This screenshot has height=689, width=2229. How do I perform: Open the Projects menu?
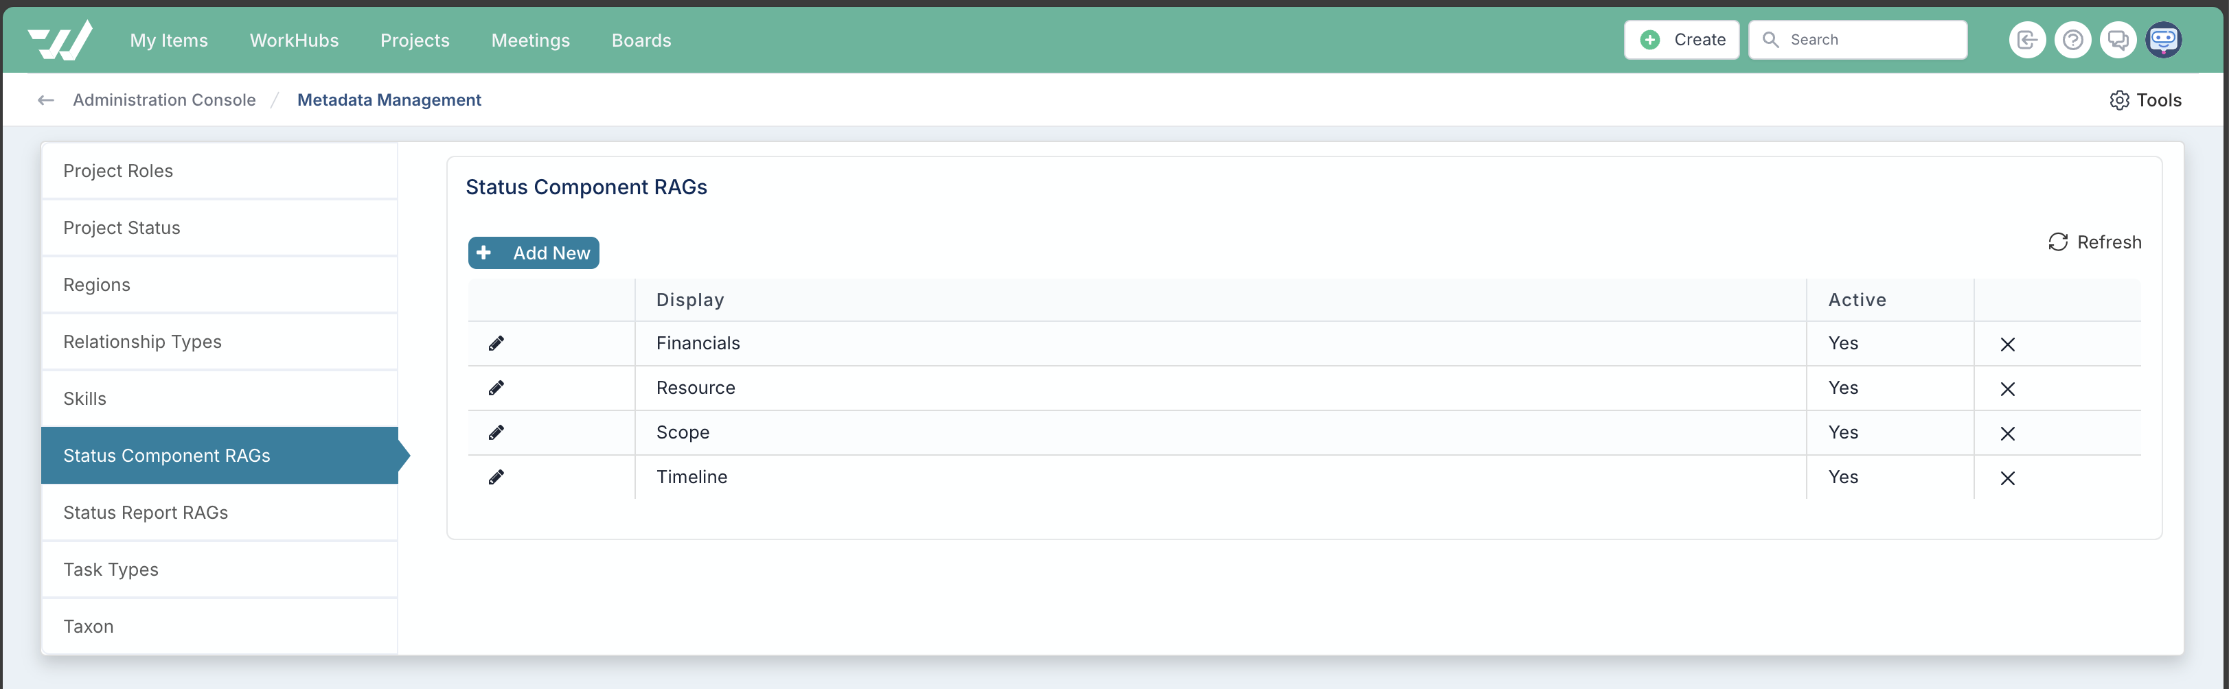click(415, 40)
